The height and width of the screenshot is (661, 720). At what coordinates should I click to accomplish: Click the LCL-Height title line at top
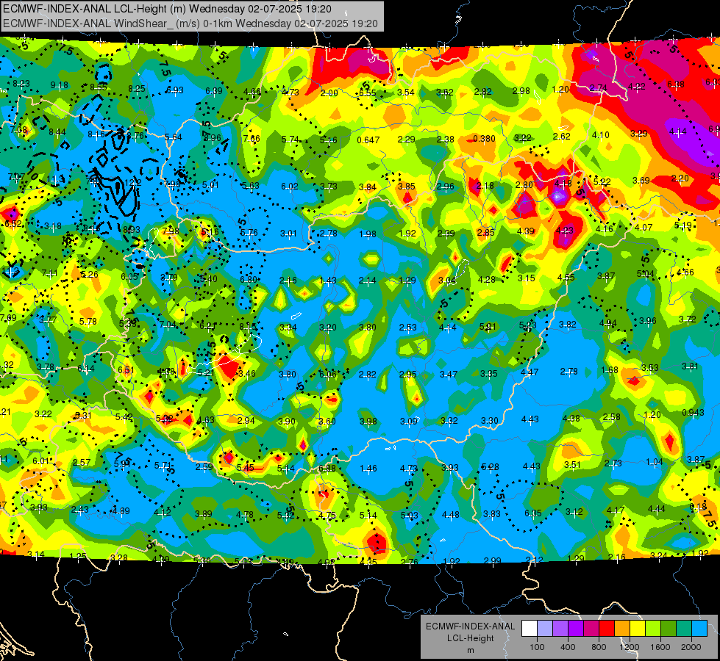(x=167, y=9)
